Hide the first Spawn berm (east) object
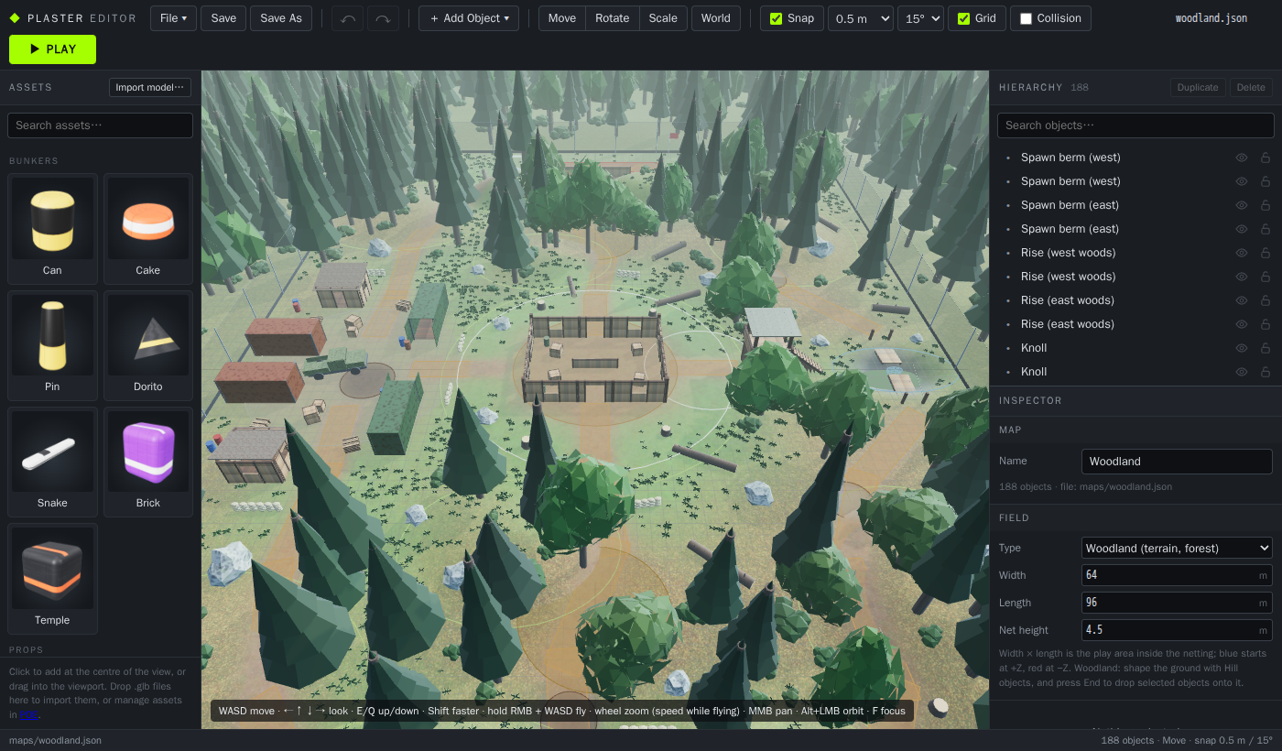Screen dimensions: 1282x751 pos(1242,205)
